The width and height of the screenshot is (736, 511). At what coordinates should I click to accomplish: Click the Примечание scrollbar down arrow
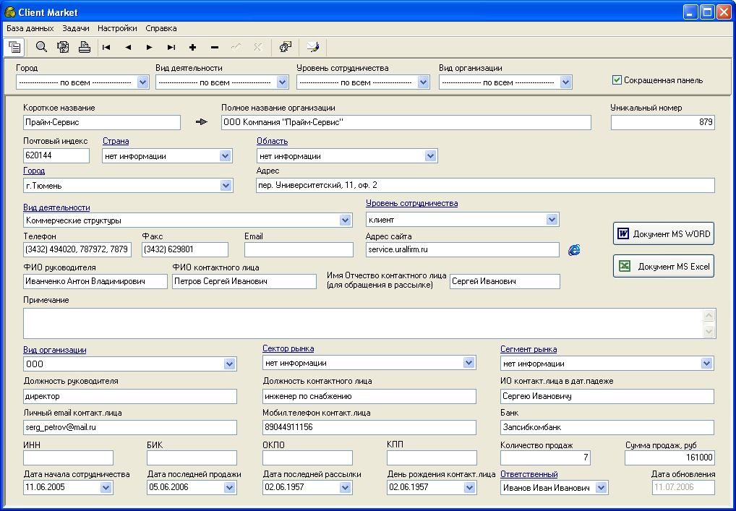(709, 331)
